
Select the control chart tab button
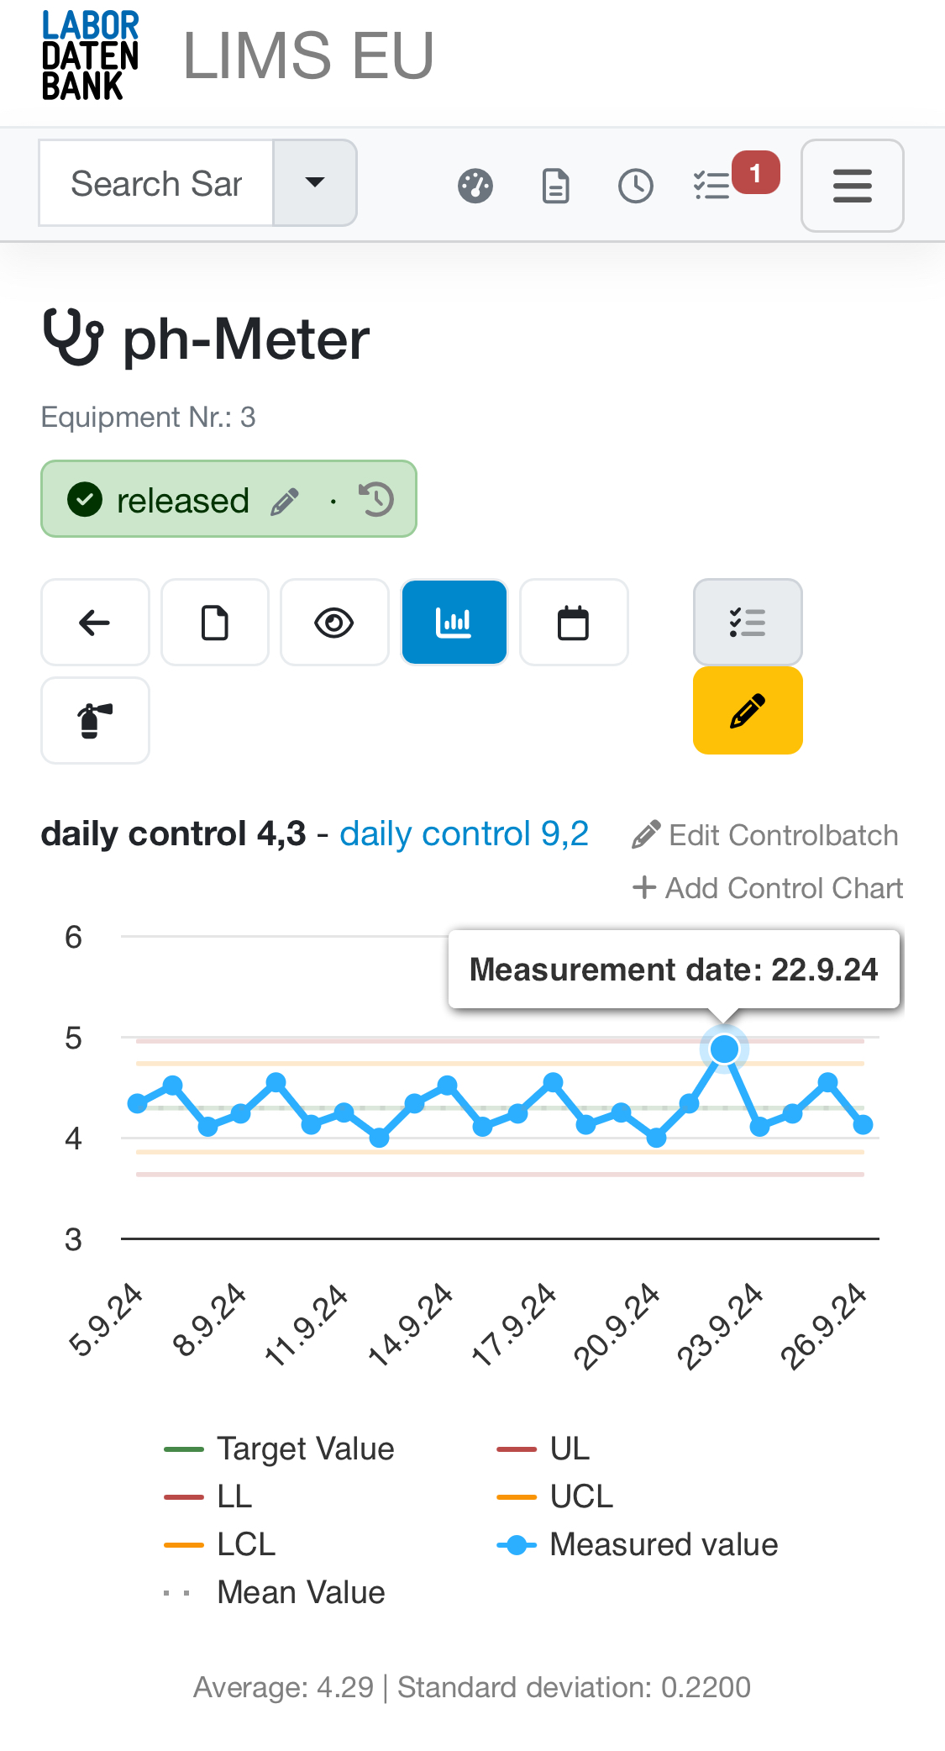coord(454,623)
